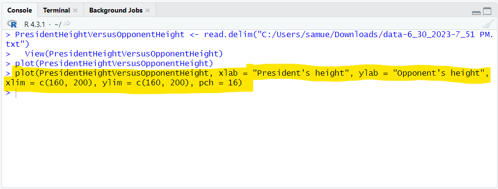Click the ~/ working directory path
Image resolution: width=498 pixels, height=189 pixels.
coord(58,24)
